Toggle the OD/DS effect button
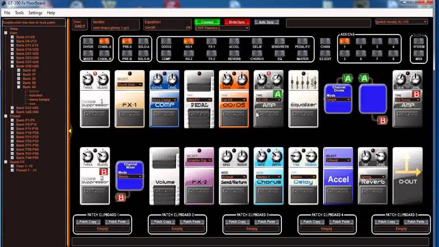This screenshot has width=439, height=247. click(166, 41)
